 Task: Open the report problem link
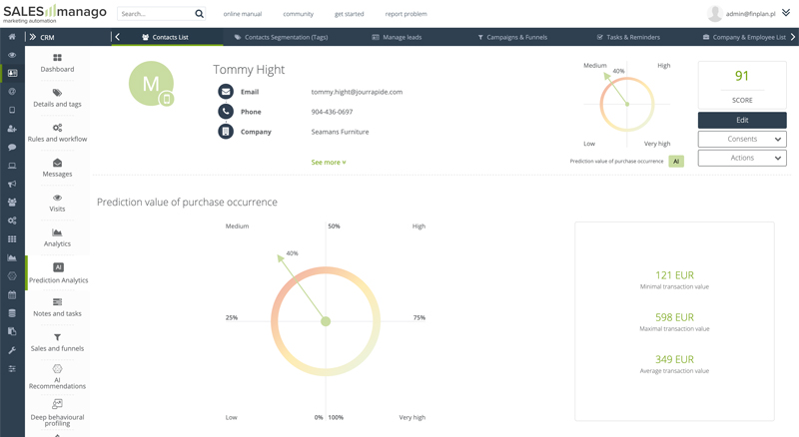click(406, 14)
